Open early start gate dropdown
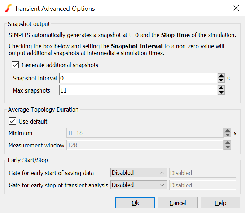This screenshot has height=213, width=245. point(139,173)
